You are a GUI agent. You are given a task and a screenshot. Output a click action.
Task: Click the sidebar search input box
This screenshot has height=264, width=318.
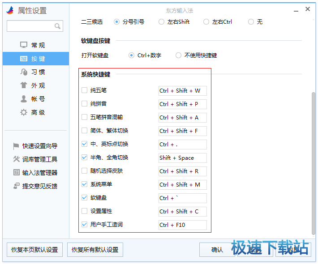tap(35, 26)
